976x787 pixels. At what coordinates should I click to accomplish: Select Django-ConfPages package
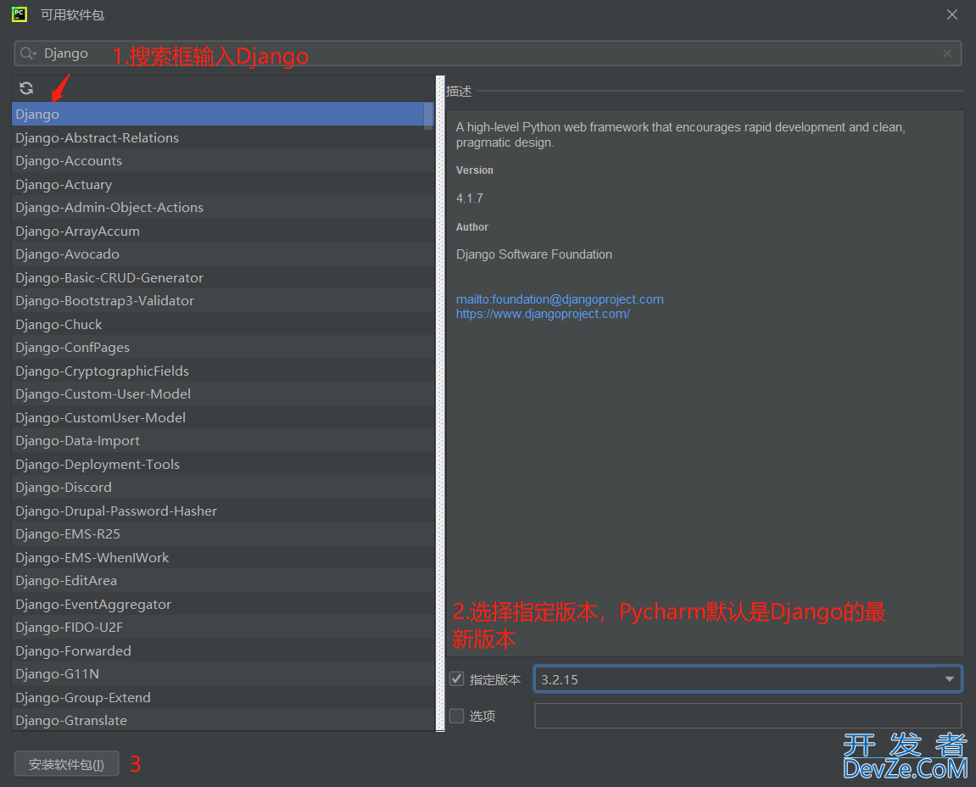pyautogui.click(x=222, y=348)
